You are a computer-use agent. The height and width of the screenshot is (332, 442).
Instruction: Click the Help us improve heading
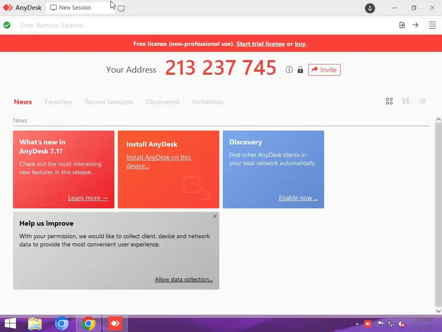47,223
